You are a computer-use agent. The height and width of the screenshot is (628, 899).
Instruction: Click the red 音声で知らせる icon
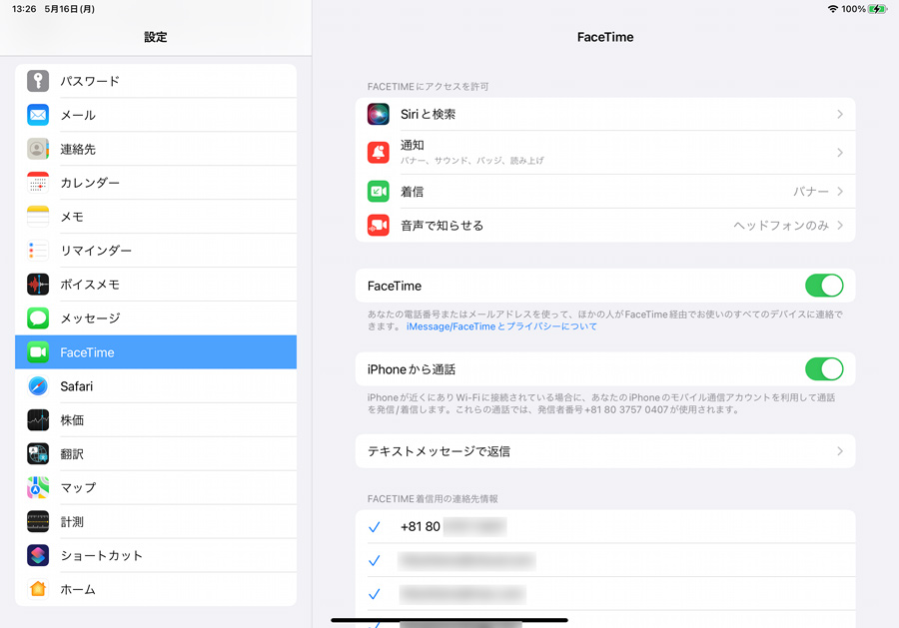pos(379,226)
